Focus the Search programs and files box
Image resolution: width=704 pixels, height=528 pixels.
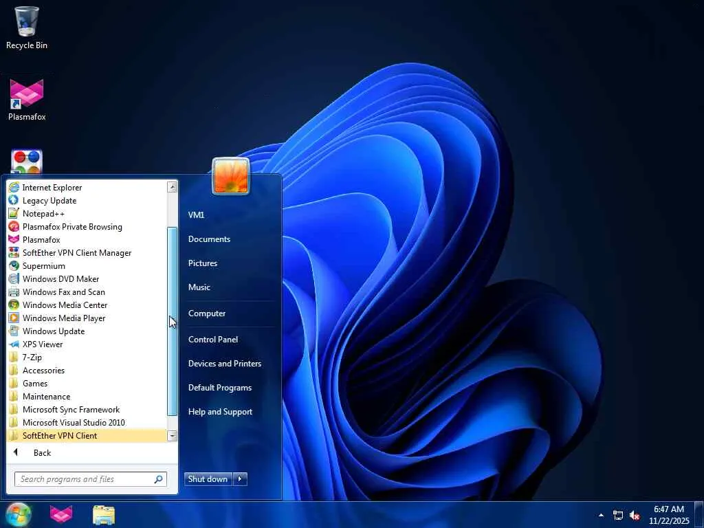(x=90, y=479)
